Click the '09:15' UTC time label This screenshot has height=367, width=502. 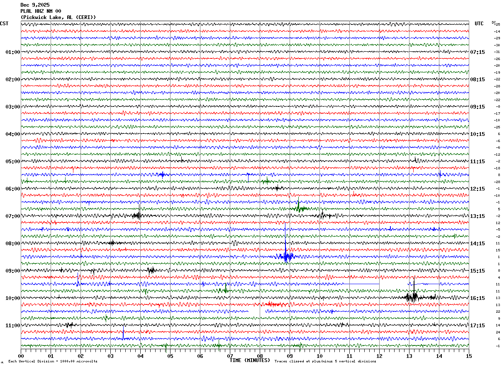tap(478, 107)
